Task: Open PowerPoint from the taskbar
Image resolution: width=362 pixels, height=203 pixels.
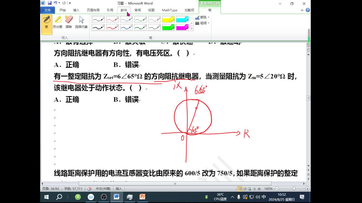Action: 142,197
